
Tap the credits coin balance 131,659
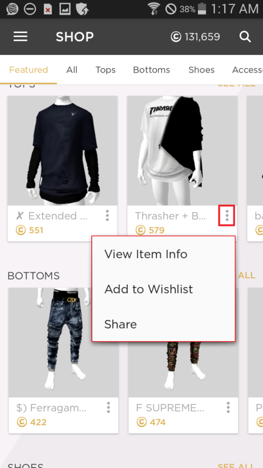[195, 37]
